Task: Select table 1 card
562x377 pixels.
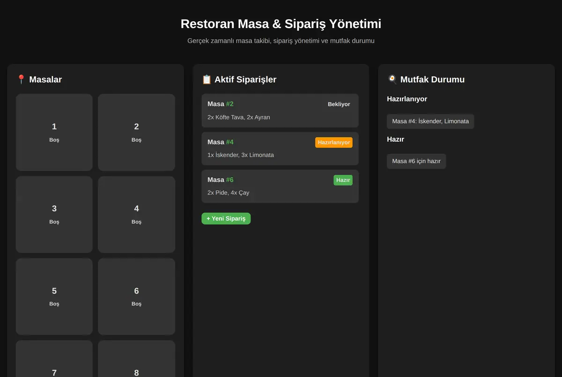Action: (54, 132)
